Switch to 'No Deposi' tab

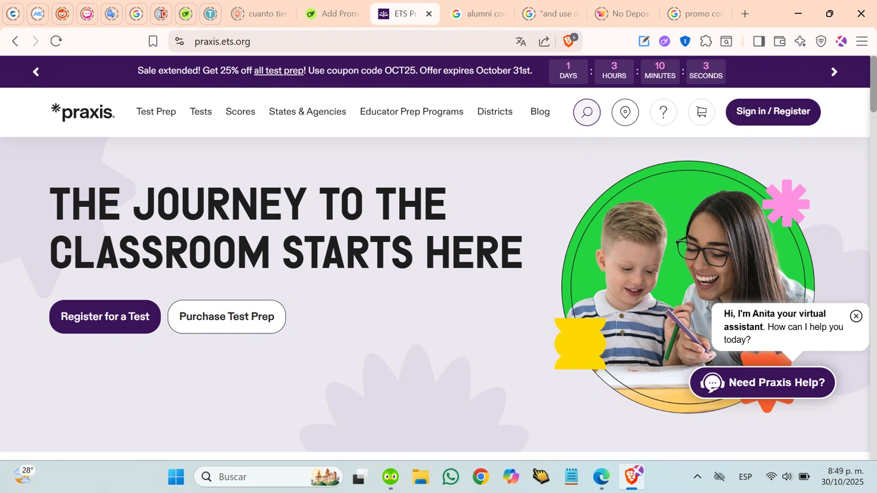point(623,13)
